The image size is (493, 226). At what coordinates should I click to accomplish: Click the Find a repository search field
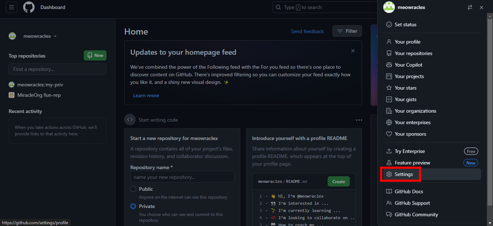pyautogui.click(x=57, y=69)
